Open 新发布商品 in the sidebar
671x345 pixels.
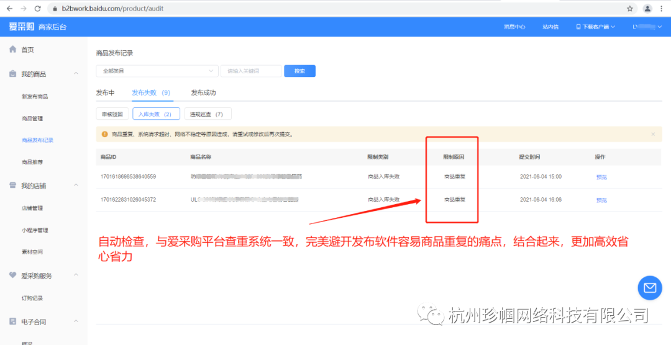coord(35,97)
